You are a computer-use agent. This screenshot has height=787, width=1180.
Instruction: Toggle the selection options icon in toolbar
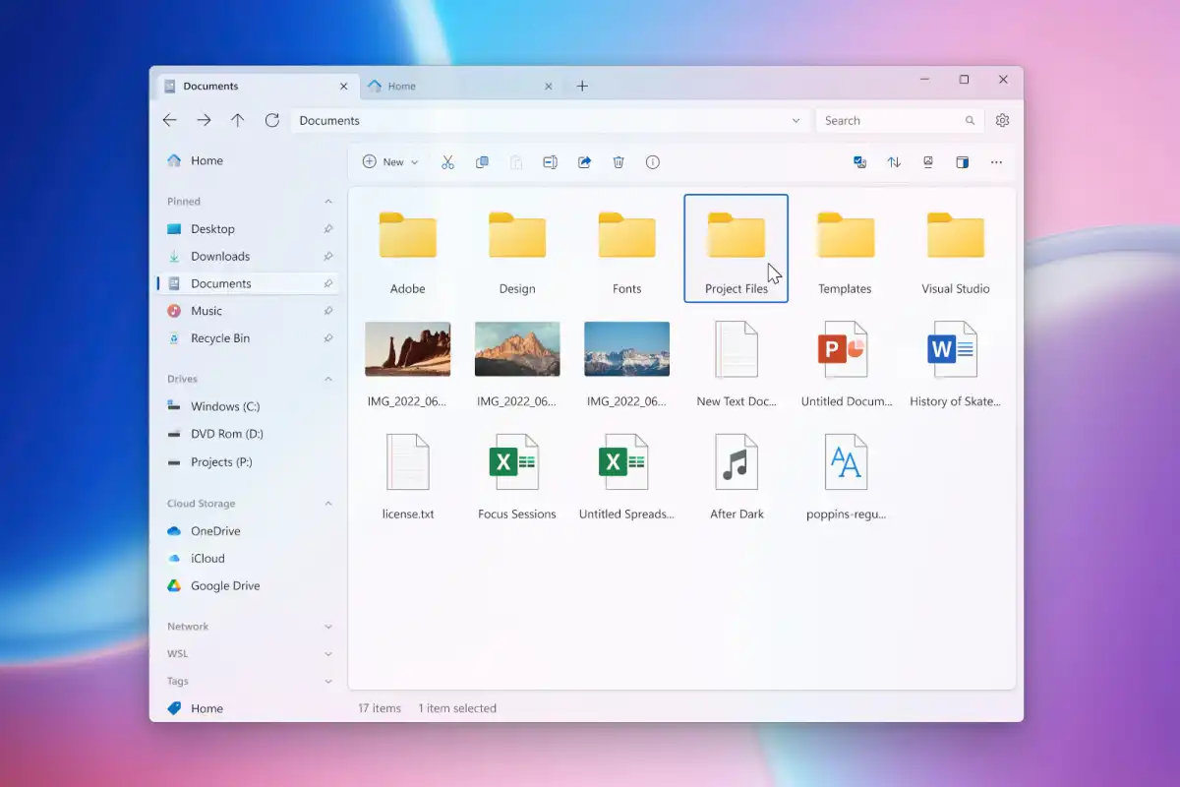click(x=860, y=162)
